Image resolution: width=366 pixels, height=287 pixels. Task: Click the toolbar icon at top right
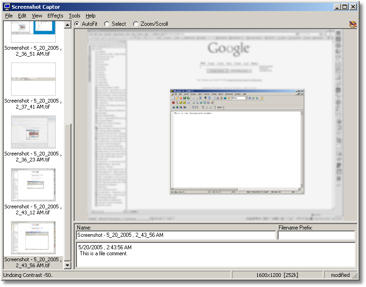click(x=353, y=24)
